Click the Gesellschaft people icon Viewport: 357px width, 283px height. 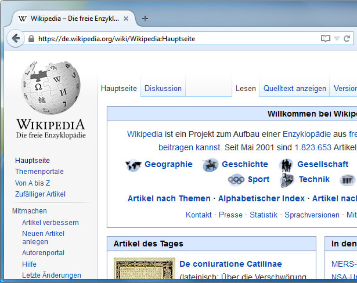pos(286,165)
